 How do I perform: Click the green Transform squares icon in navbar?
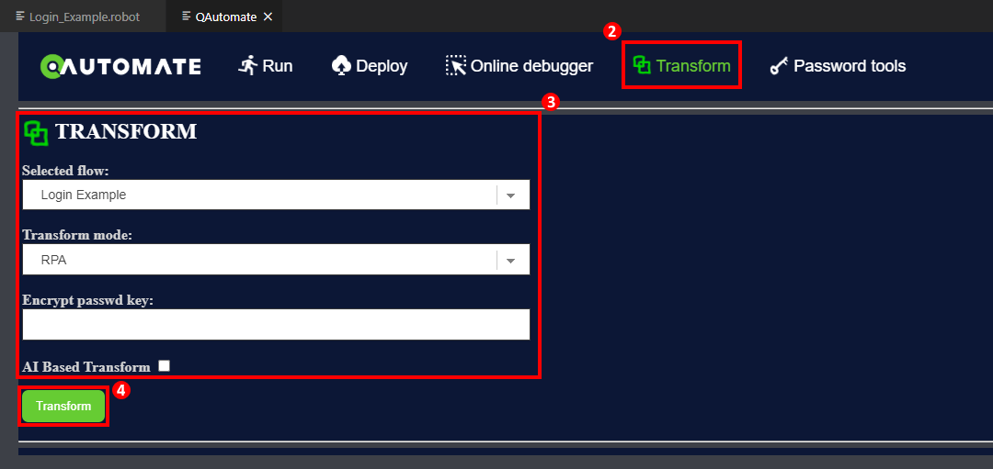(642, 65)
